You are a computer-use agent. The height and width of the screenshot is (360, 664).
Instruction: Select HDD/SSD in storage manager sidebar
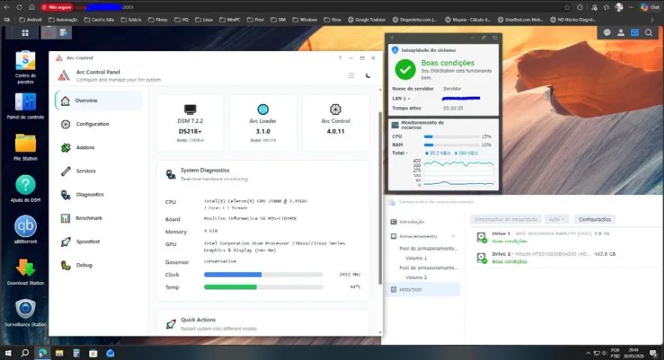point(423,289)
